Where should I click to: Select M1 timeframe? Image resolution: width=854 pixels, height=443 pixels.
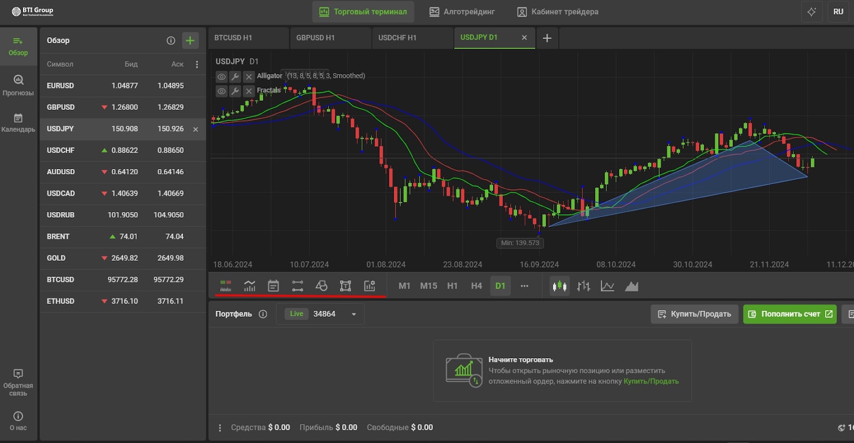tap(405, 286)
